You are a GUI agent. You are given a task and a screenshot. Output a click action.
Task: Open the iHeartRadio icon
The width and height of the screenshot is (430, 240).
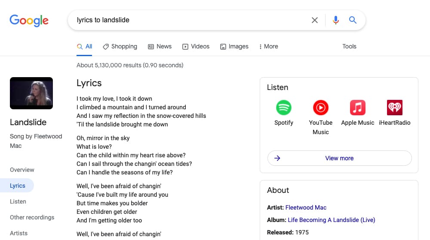point(395,108)
